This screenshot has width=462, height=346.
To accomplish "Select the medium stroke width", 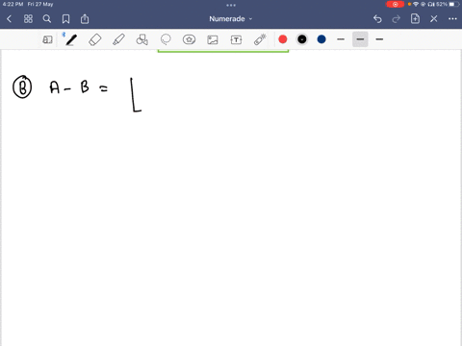I will (360, 39).
